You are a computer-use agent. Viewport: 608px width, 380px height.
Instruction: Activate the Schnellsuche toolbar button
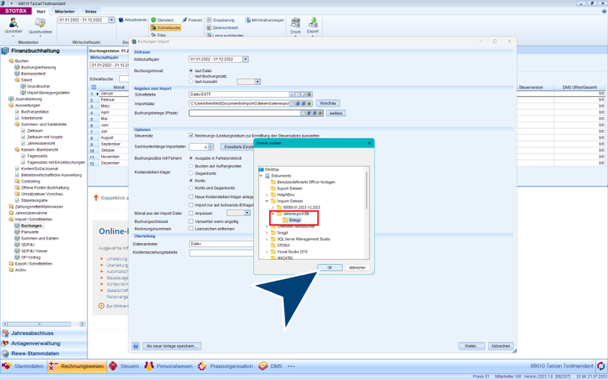(165, 28)
